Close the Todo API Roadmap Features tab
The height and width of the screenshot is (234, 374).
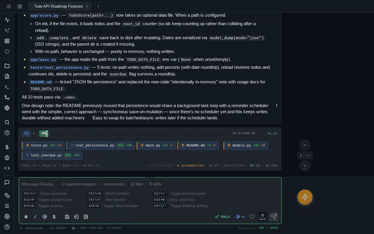tap(87, 6)
